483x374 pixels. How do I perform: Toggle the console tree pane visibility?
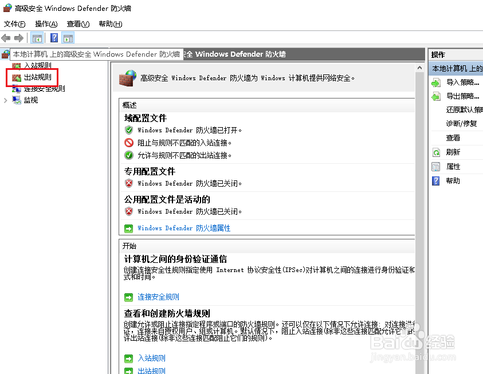37,38
